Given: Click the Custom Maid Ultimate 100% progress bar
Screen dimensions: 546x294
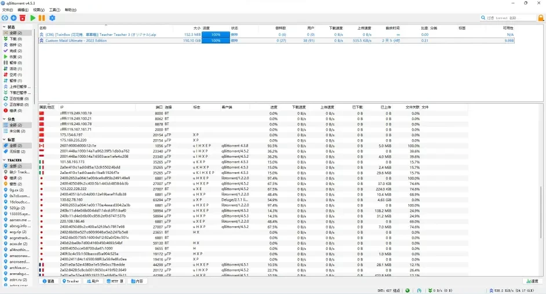Looking at the screenshot, I should pyautogui.click(x=216, y=41).
